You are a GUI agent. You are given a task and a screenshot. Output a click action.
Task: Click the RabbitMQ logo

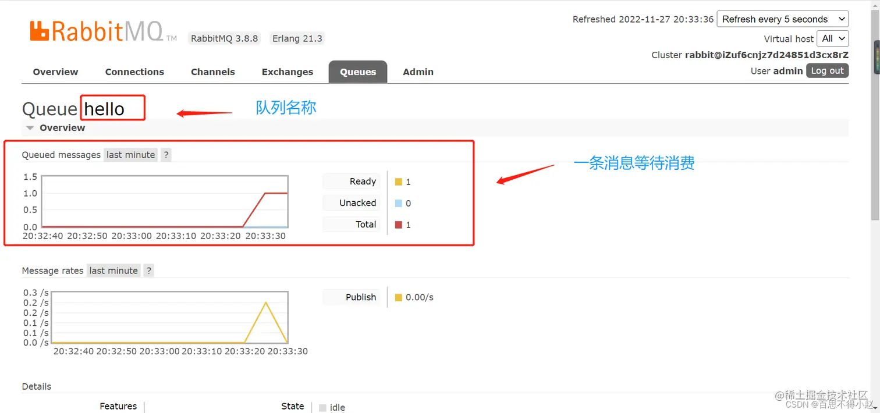(104, 31)
